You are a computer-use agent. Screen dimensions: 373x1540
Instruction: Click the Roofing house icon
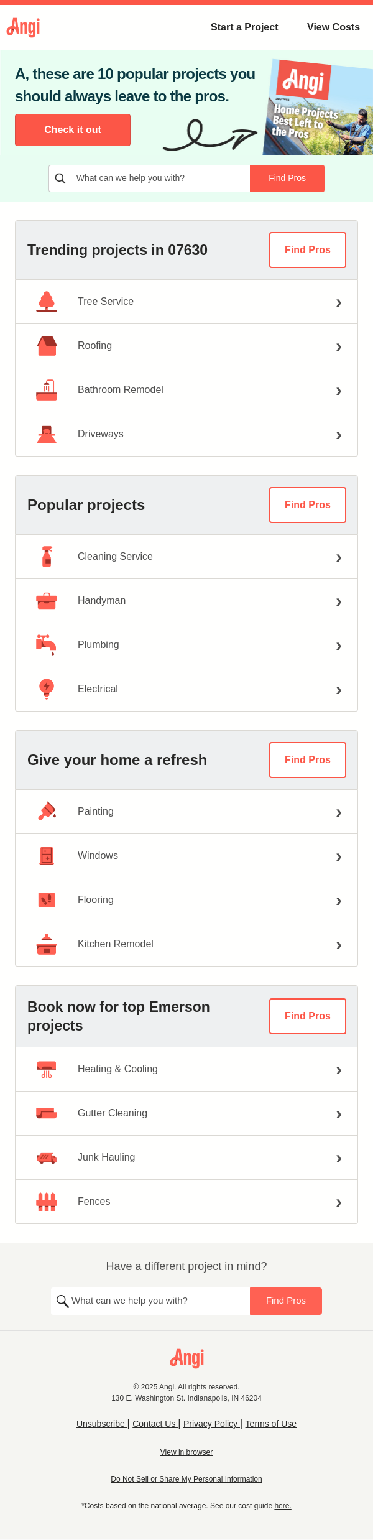47,346
